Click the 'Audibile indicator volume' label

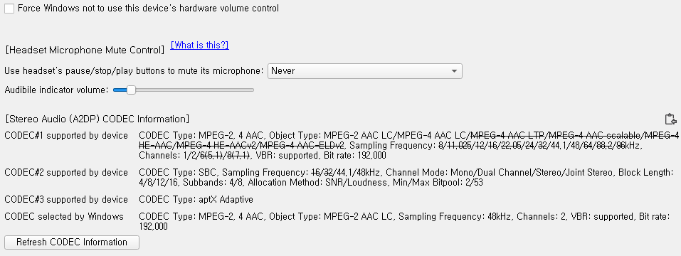56,90
